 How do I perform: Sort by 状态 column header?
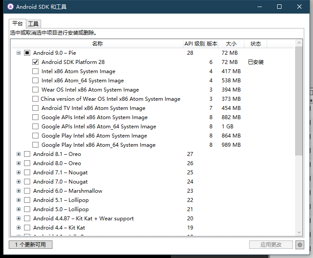coord(255,44)
